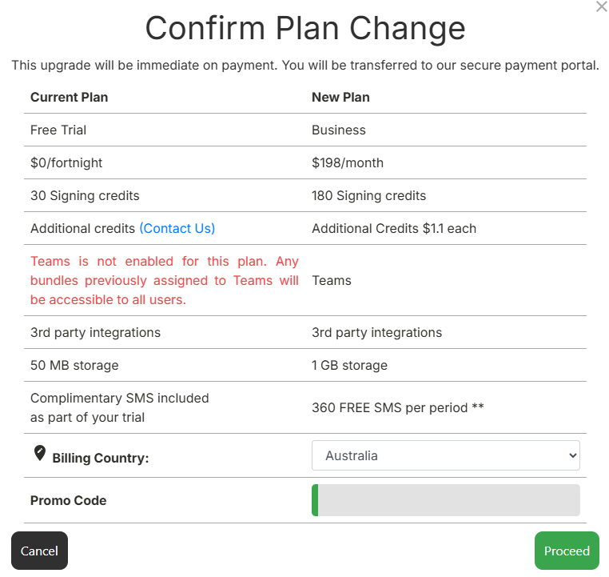Click Proceed to continue to payment
Viewport: 609px width, 577px height.
[567, 551]
